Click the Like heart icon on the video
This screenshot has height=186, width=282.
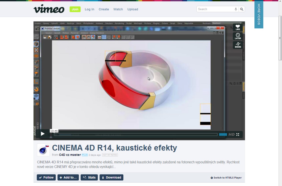[x=238, y=27]
